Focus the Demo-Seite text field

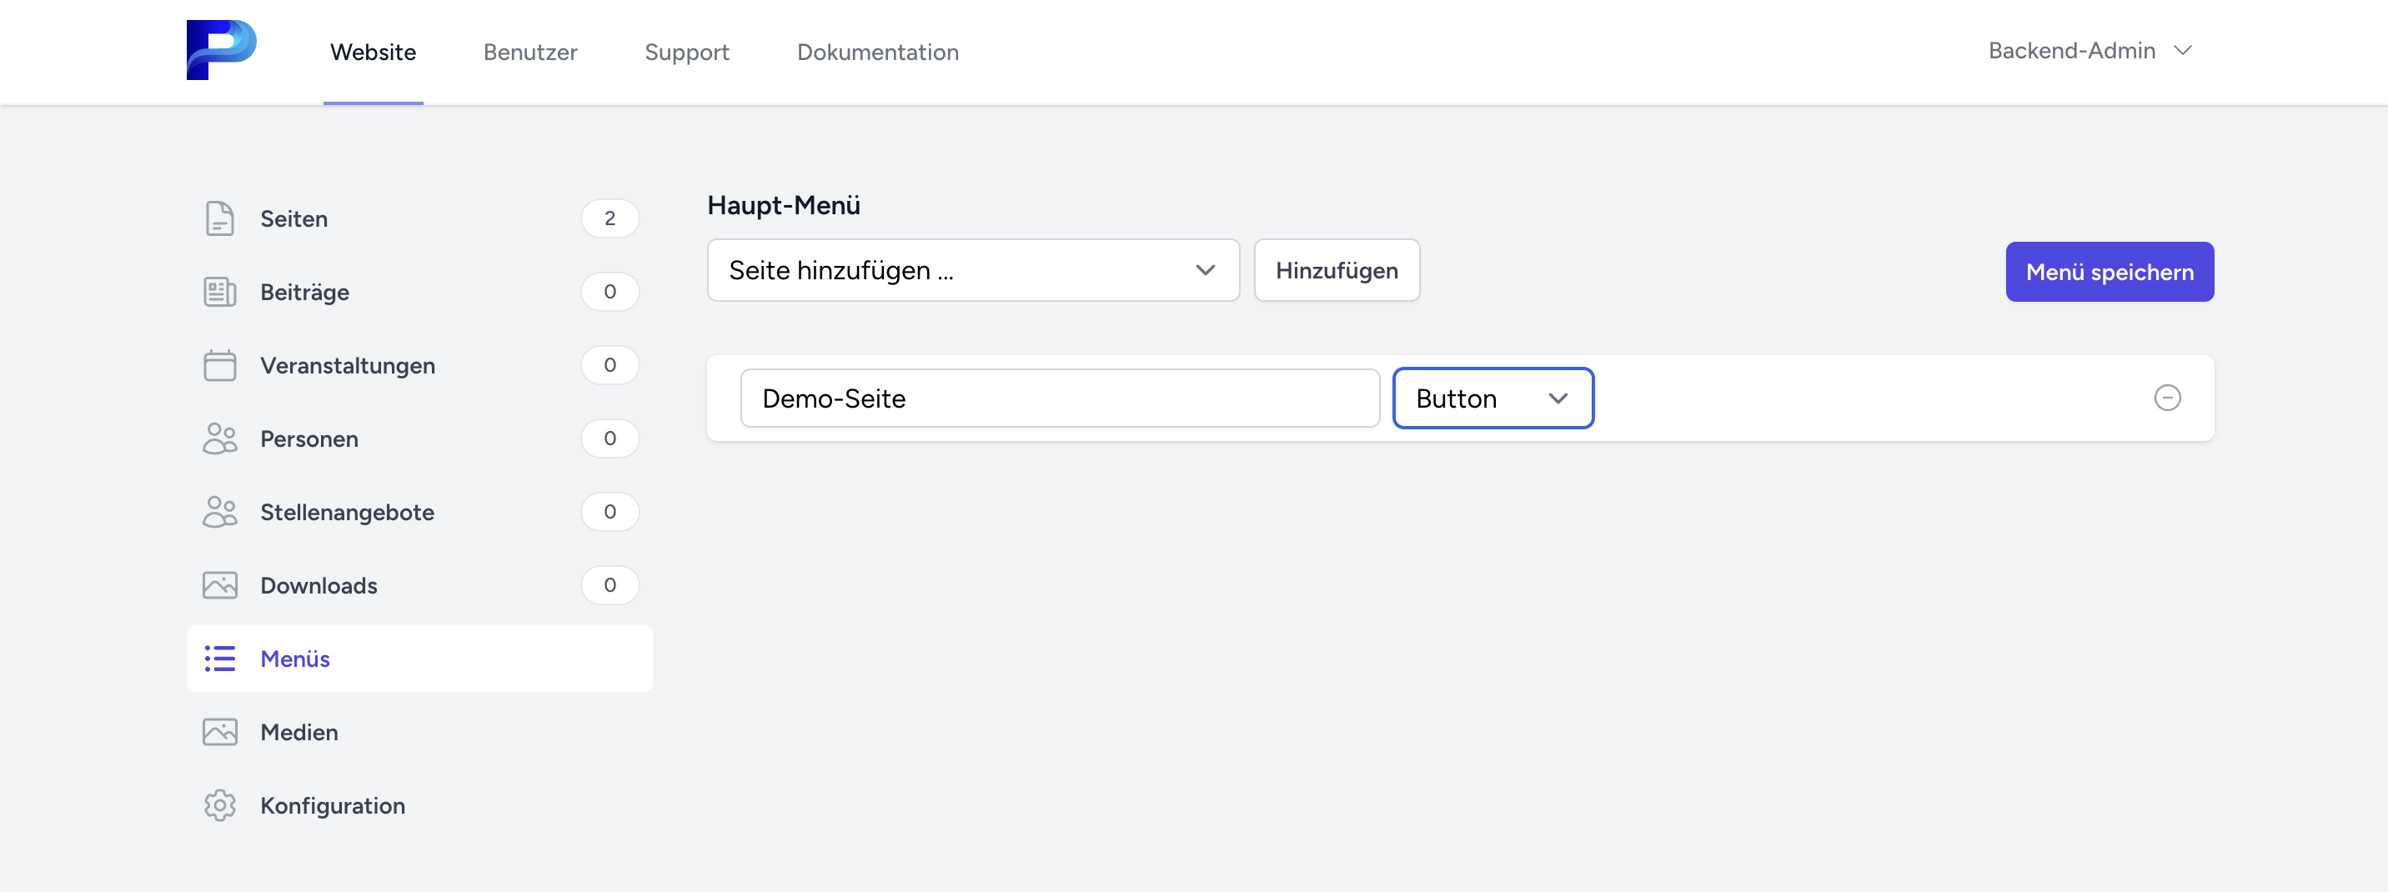(x=1060, y=398)
